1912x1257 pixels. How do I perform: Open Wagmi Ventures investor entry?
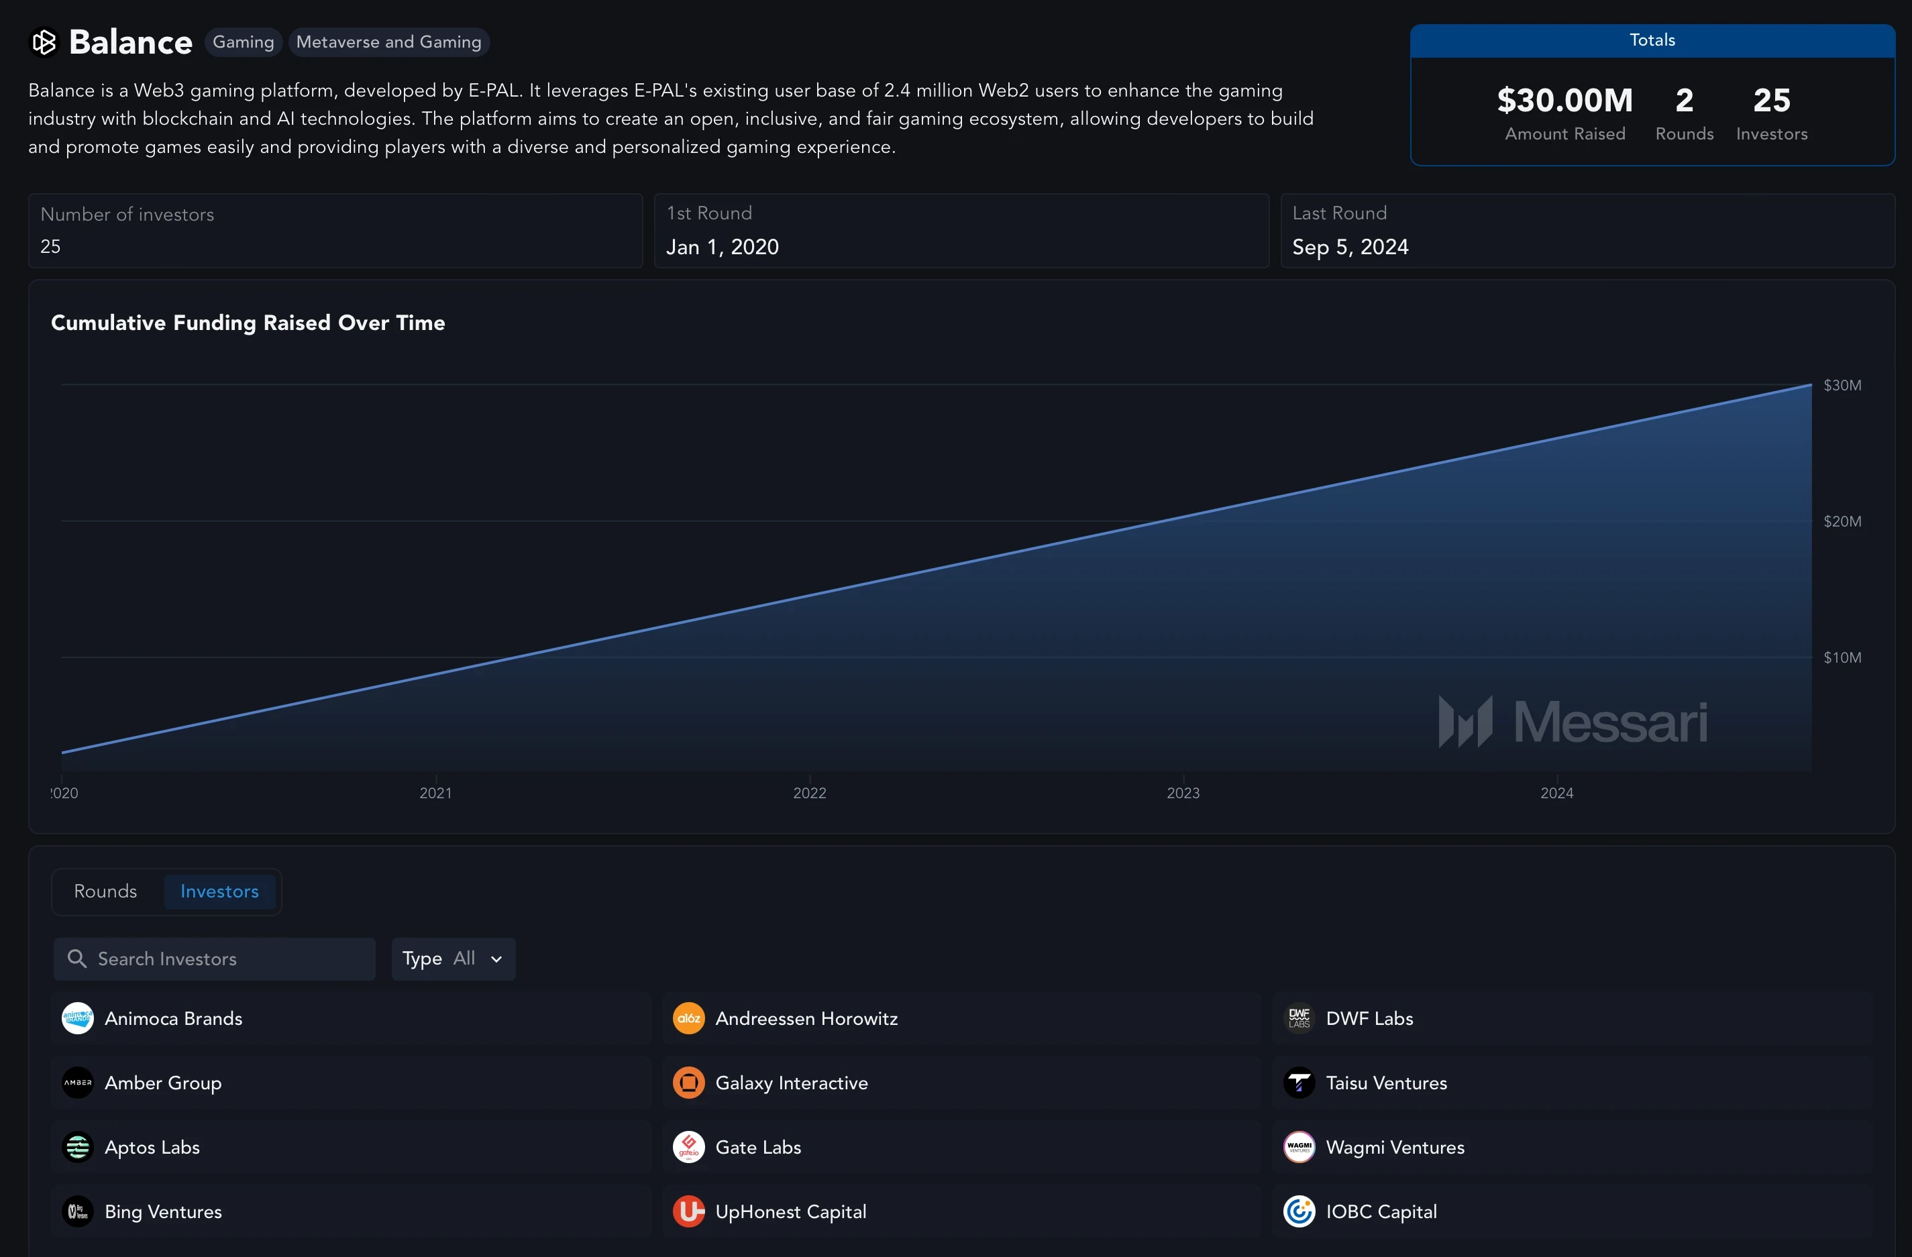[x=1395, y=1146]
